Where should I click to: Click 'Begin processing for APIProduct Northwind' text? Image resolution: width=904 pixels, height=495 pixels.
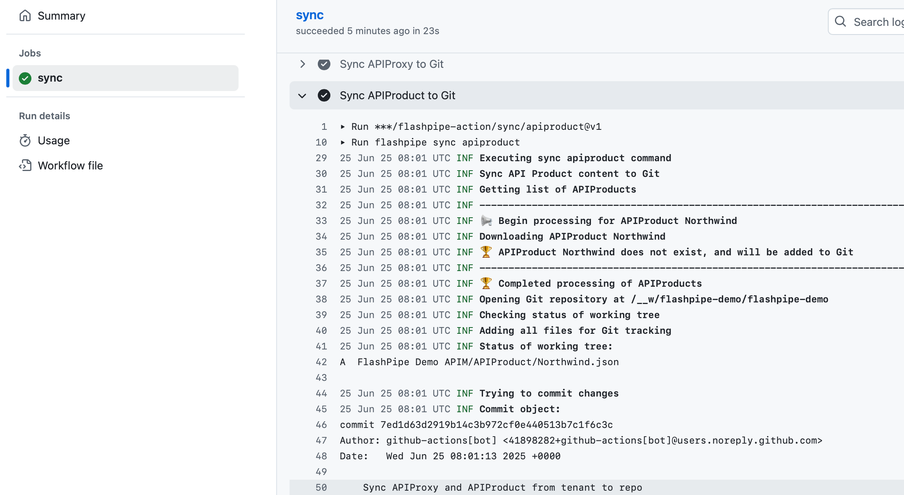618,221
